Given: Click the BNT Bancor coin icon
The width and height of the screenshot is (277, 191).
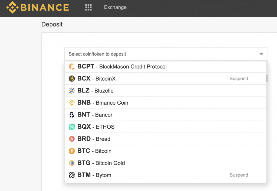Looking at the screenshot, I should (72, 115).
